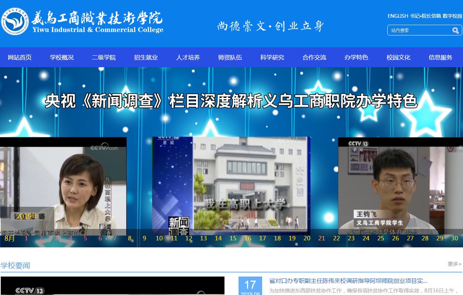Click the search magnifier icon
Viewport: 463px width, 295px height.
456,30
